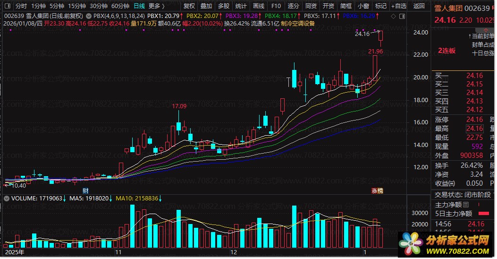The width and height of the screenshot is (497, 259).
Task: Click the MA10: 2158836 volume label
Action: (x=139, y=199)
